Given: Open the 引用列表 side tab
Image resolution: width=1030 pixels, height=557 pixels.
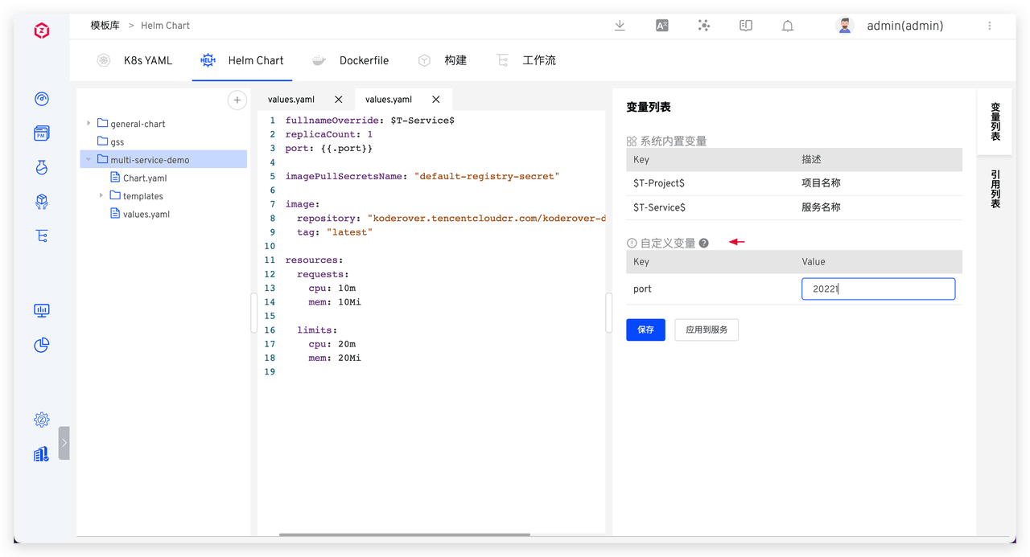Looking at the screenshot, I should tap(995, 189).
